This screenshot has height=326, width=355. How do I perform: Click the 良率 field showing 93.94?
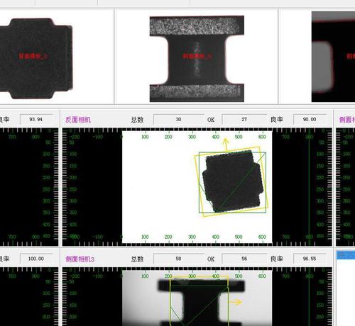click(36, 119)
